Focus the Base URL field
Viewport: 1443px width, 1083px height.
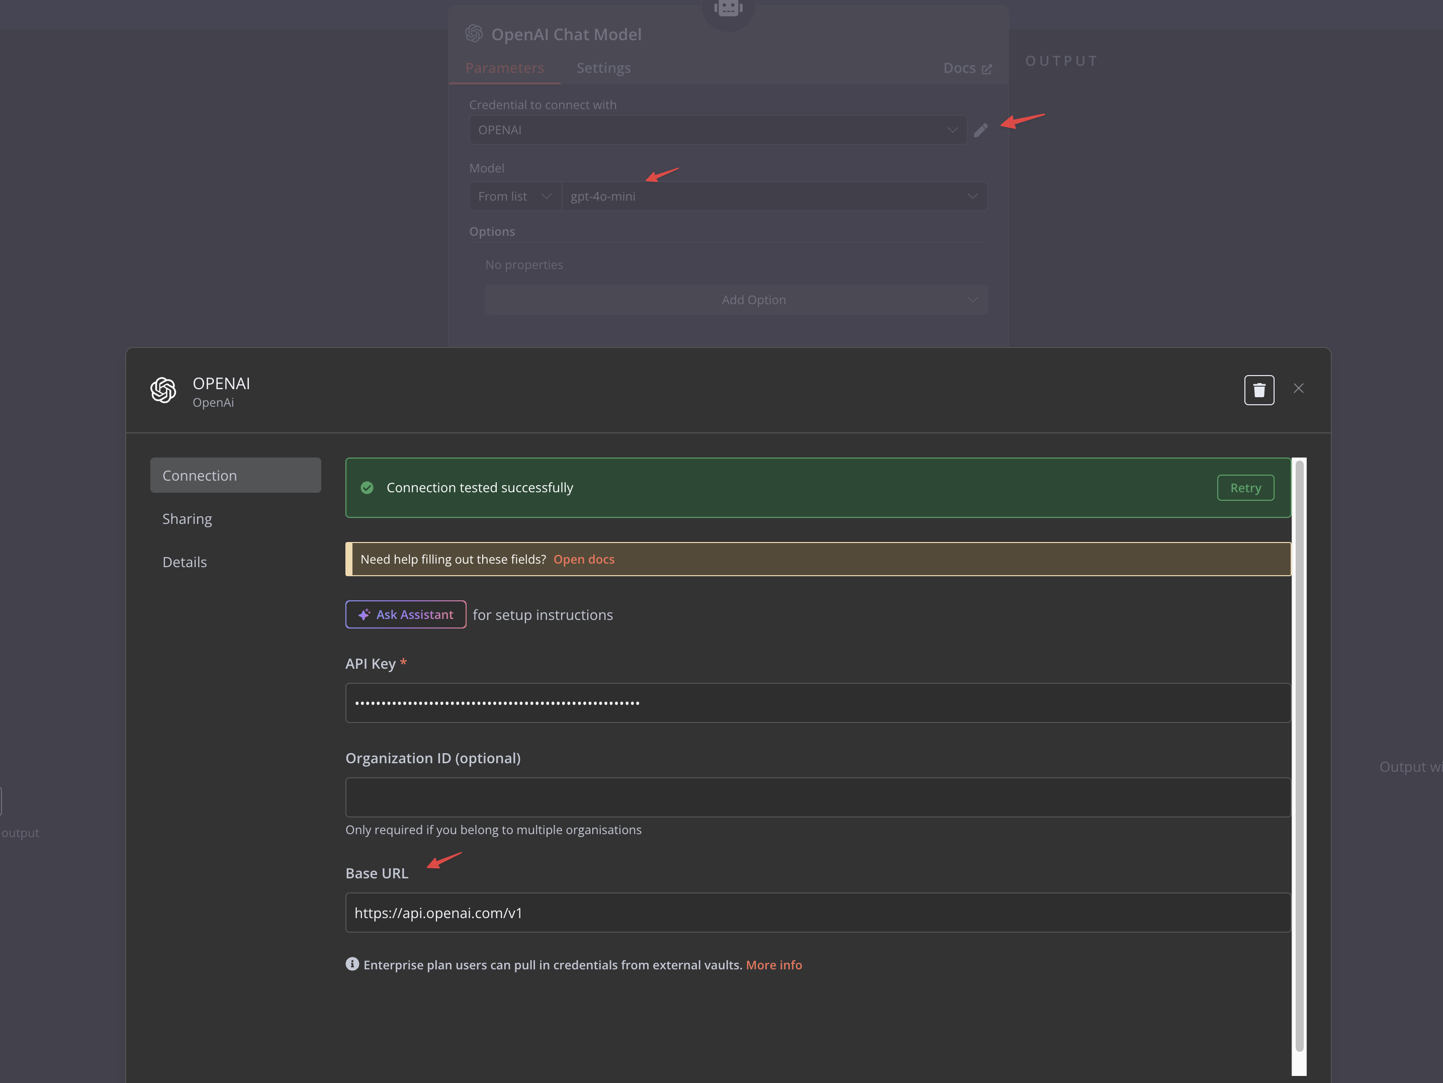(x=818, y=913)
